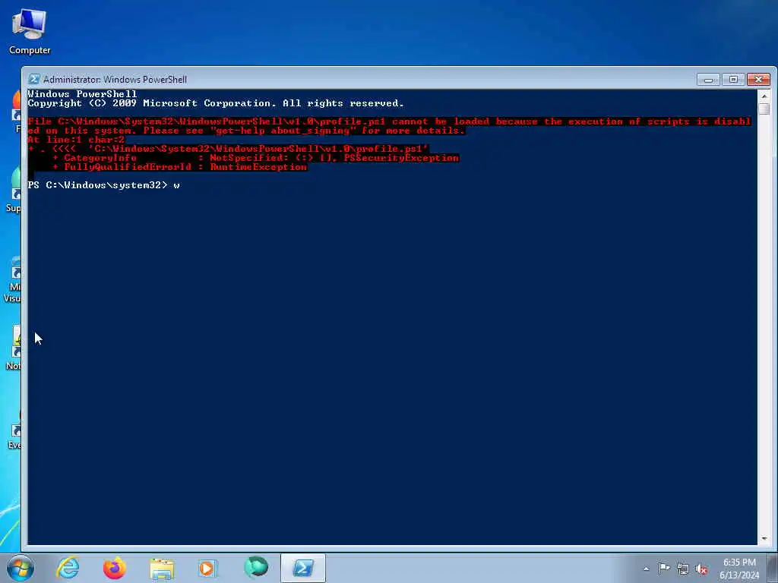Click the PowerShell vertical scrollbar thumb
Screen dimensions: 778x583
coord(764,109)
